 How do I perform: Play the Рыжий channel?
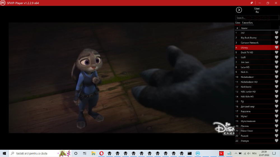257,136
